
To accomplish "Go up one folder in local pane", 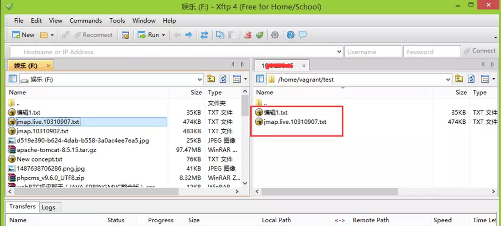I will click(x=211, y=79).
